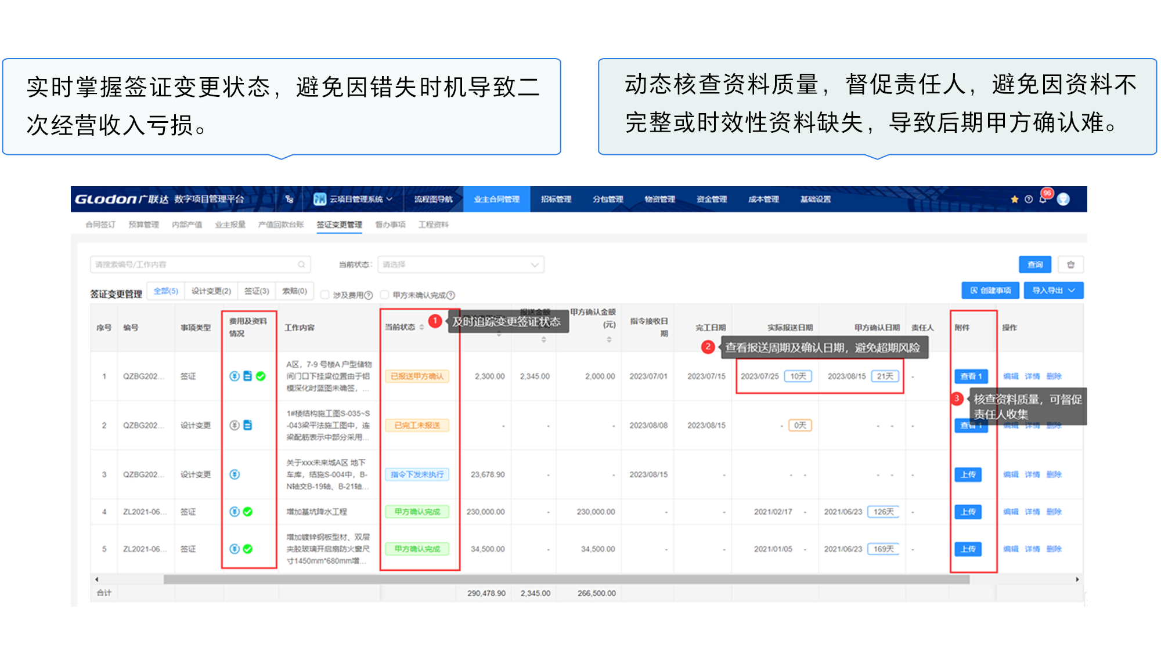Click the user avatar icon
The image size is (1161, 667).
(1063, 200)
